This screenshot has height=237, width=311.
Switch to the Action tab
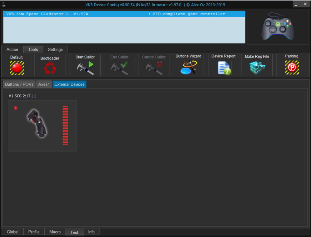pyautogui.click(x=12, y=50)
